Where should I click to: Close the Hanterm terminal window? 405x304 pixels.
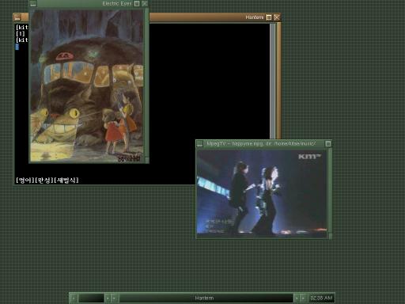pos(277,17)
